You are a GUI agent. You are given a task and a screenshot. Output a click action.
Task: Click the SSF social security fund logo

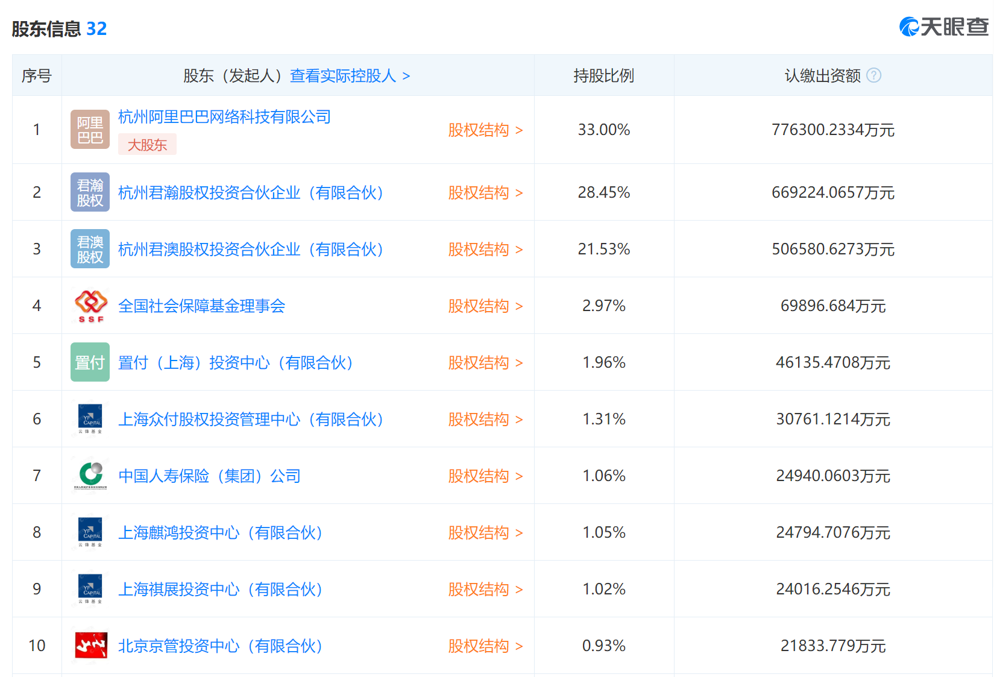click(x=90, y=306)
